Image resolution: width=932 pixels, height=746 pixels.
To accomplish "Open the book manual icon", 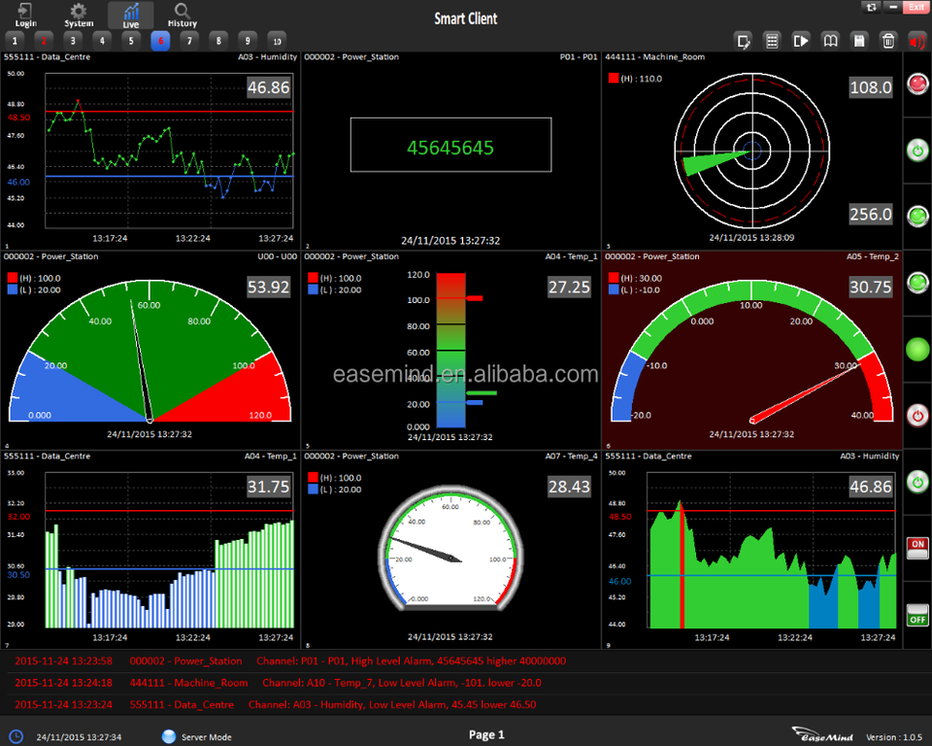I will pyautogui.click(x=830, y=40).
